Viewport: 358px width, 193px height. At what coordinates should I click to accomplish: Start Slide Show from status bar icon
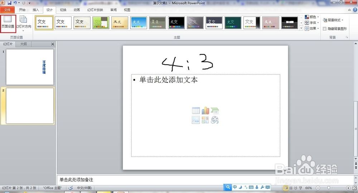point(300,188)
